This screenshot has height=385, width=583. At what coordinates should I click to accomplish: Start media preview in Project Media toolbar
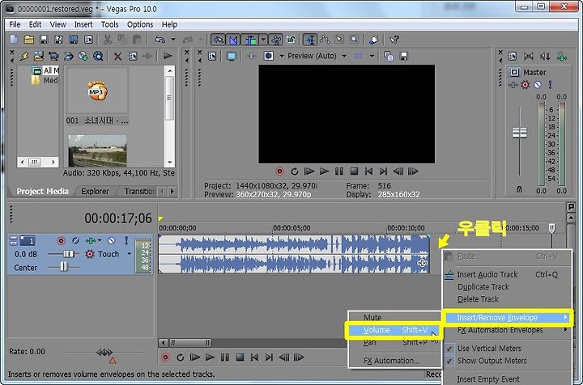[x=168, y=56]
